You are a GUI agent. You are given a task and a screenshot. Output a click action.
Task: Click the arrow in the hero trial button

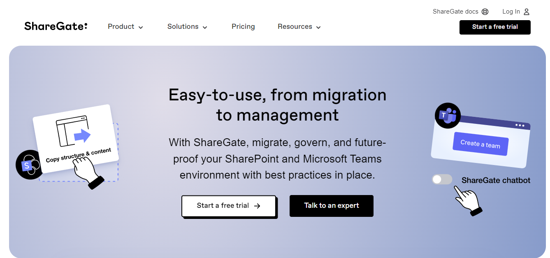(x=257, y=206)
